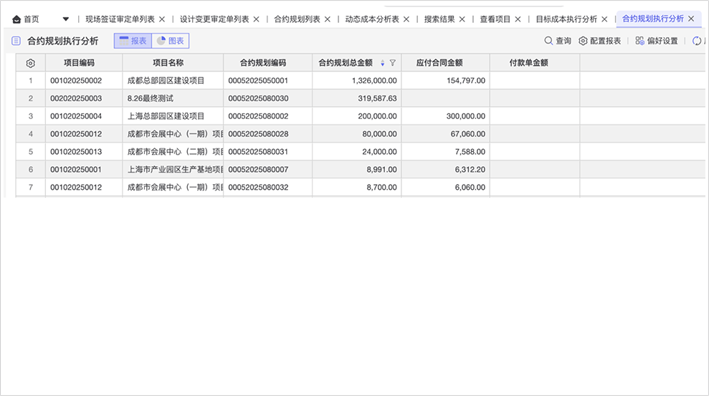Screen dimensions: 709x396
Task: Click the table settings gear in header row
Action: pyautogui.click(x=30, y=63)
